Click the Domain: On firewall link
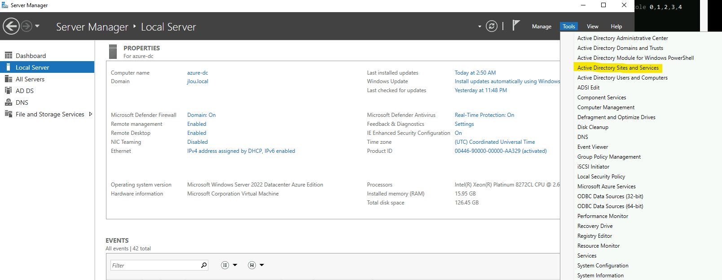The width and height of the screenshot is (722, 280). point(202,115)
